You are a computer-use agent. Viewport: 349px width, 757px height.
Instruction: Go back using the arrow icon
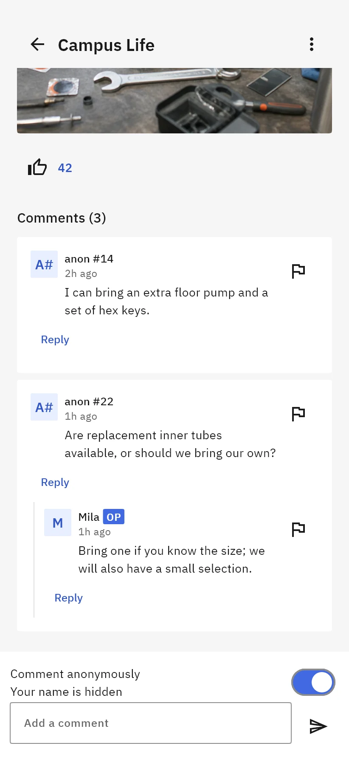coord(37,44)
